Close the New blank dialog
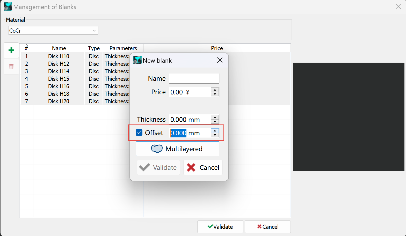 pyautogui.click(x=220, y=60)
